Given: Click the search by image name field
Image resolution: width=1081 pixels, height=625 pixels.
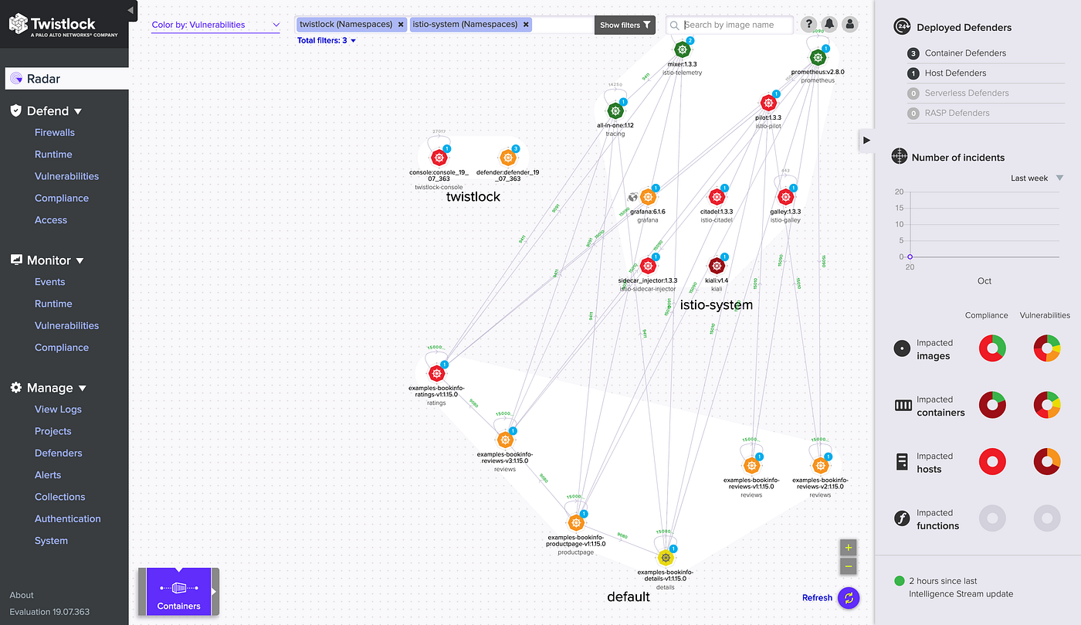Looking at the screenshot, I should (730, 24).
